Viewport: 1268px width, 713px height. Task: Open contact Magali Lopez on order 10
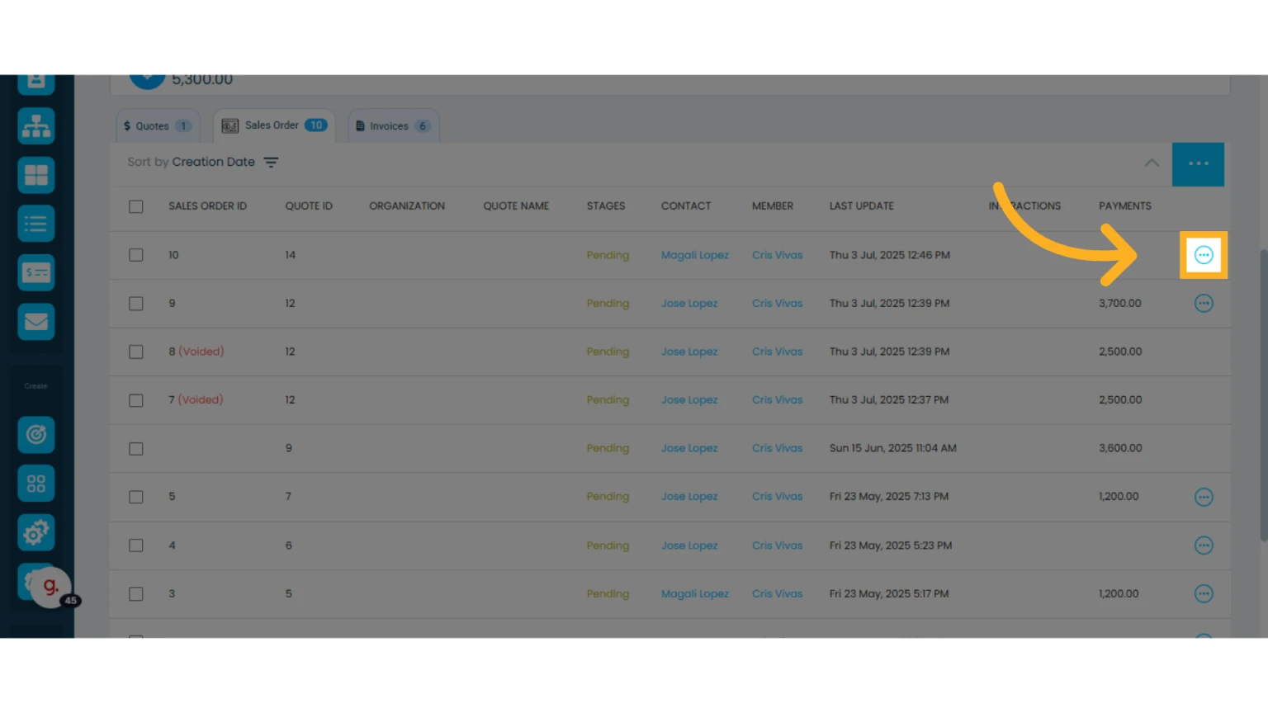click(694, 255)
